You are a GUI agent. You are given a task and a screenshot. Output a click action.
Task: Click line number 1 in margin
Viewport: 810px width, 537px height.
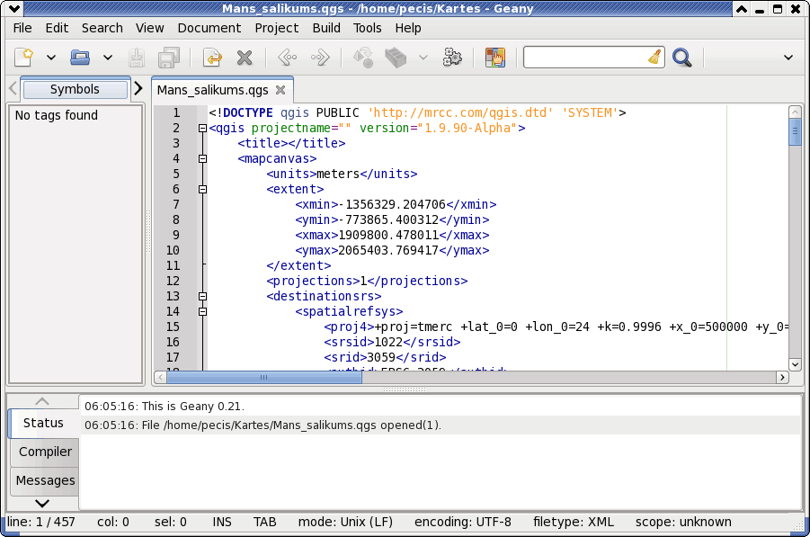176,112
